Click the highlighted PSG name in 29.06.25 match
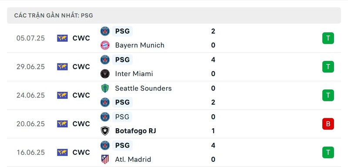The image size is (348, 167). [122, 60]
